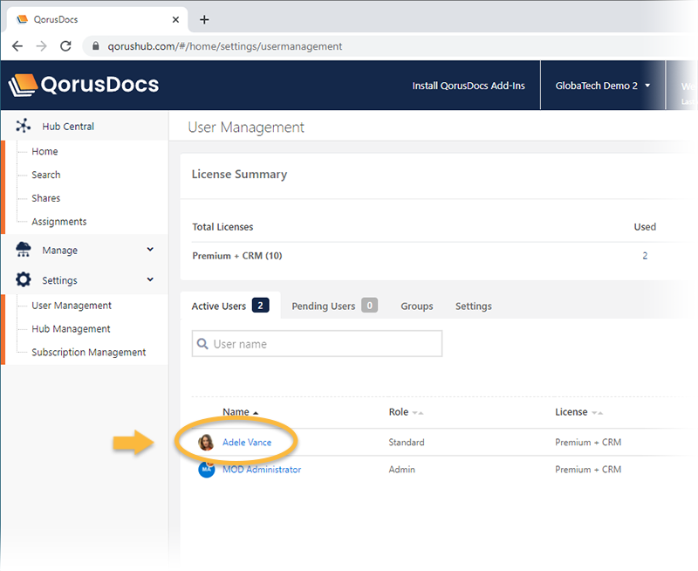Expand the Manage section chevron
Image resolution: width=698 pixels, height=571 pixels.
[150, 250]
